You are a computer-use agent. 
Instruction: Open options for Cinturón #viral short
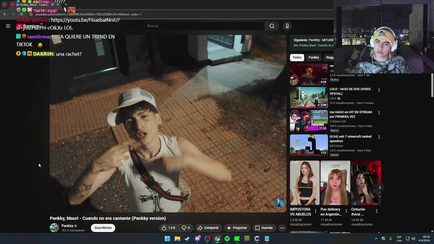point(377,211)
